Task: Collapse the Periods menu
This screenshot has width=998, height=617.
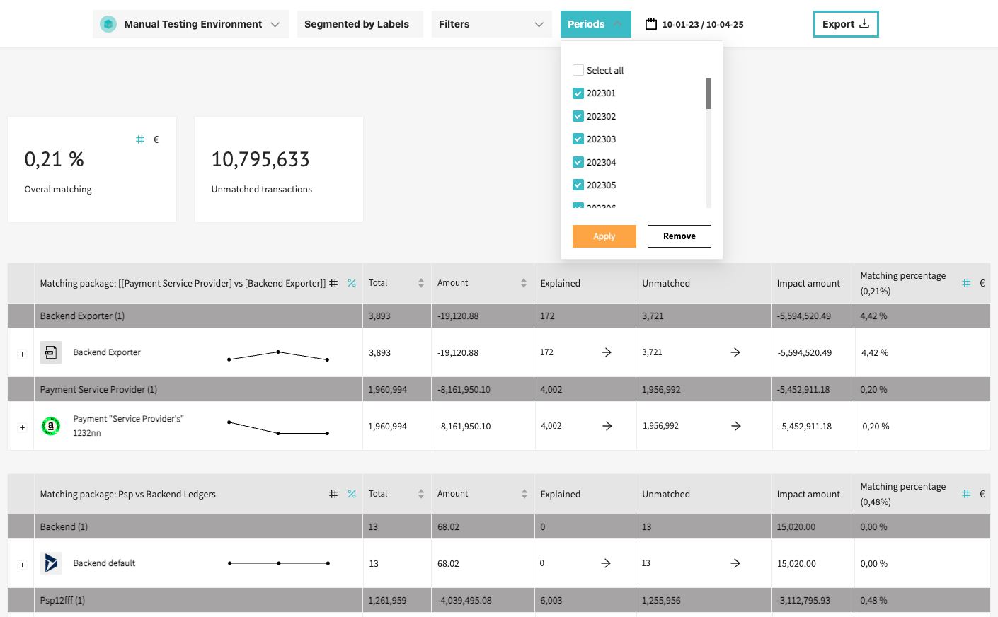Action: point(595,24)
